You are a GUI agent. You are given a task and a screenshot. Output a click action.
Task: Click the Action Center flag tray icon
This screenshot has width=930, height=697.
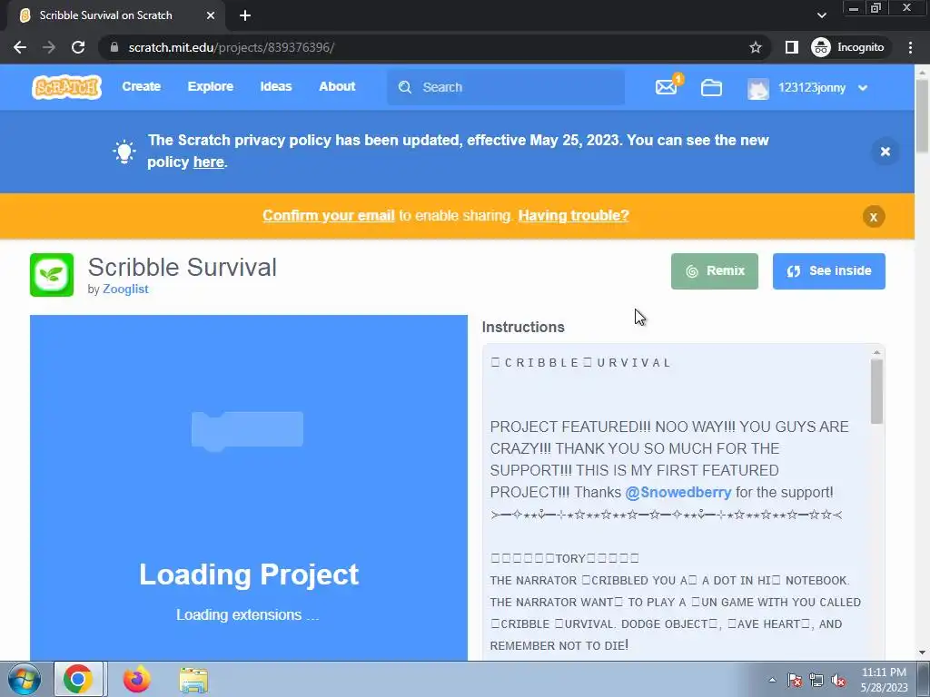click(794, 680)
